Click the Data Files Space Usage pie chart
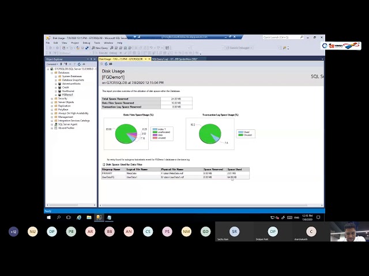 tap(126, 134)
